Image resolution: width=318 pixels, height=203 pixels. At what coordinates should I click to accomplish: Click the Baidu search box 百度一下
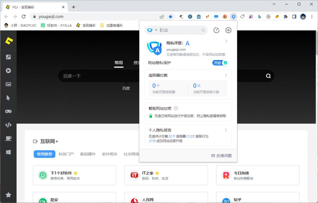pos(88,76)
